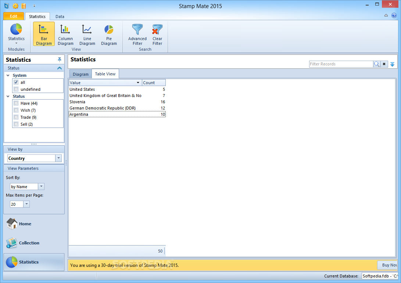Click the database icon in quick access toolbar

pos(24,6)
